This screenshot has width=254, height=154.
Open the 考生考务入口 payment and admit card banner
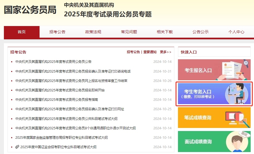pyautogui.click(x=214, y=94)
